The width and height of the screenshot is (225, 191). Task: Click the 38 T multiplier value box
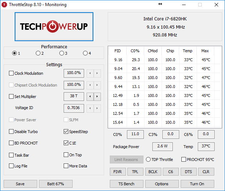(74, 97)
